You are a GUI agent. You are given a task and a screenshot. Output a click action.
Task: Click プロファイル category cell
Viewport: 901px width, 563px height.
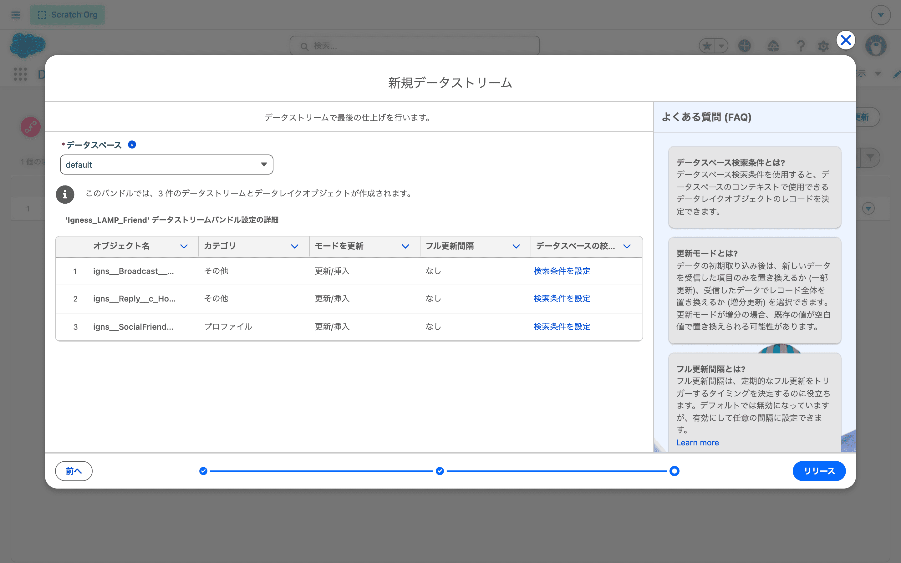(x=228, y=327)
